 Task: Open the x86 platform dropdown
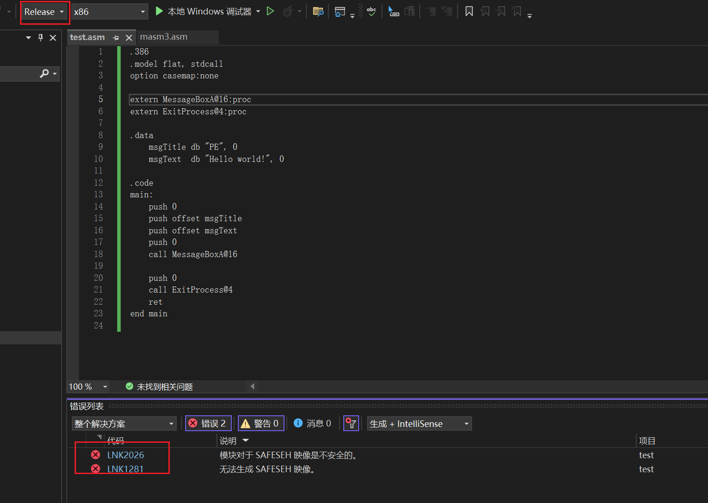(109, 12)
